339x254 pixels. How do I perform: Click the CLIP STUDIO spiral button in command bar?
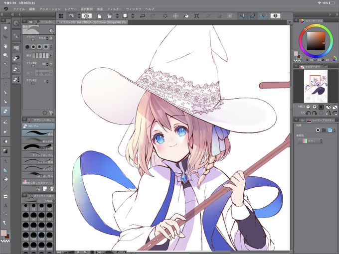(87, 16)
